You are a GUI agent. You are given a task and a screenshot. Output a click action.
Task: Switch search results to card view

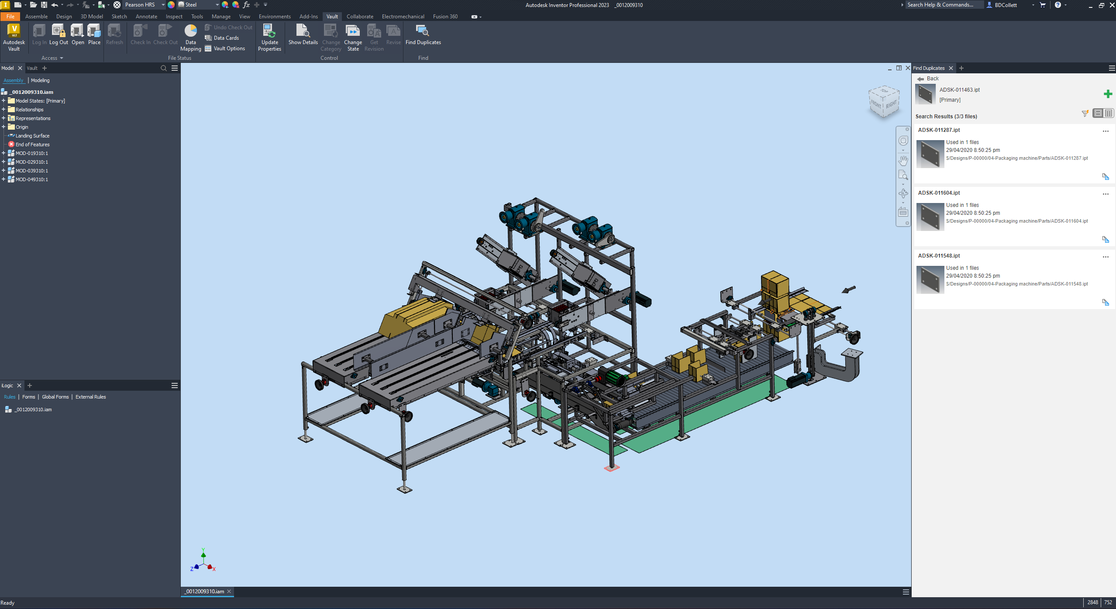[x=1098, y=114]
